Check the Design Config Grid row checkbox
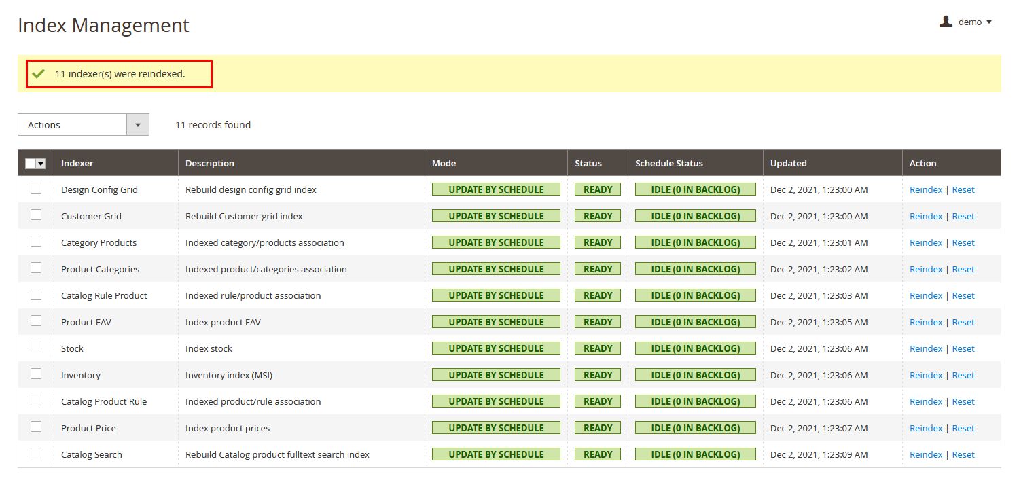Screen dimensions: 1019x489 pos(36,189)
